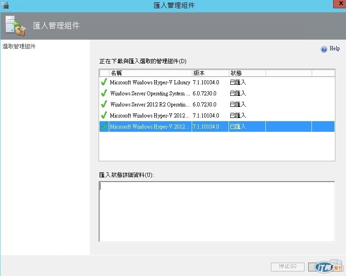The image size is (346, 276).
Task: Click green checkmark for Hyper-V Library row
Action: coord(104,82)
